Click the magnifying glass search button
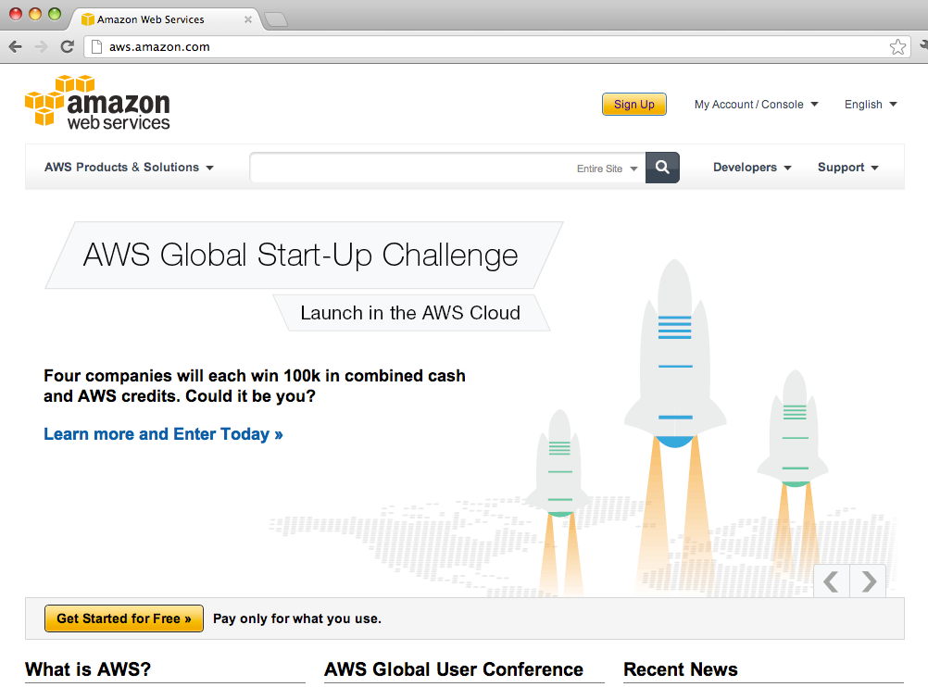This screenshot has height=687, width=928. (x=662, y=168)
